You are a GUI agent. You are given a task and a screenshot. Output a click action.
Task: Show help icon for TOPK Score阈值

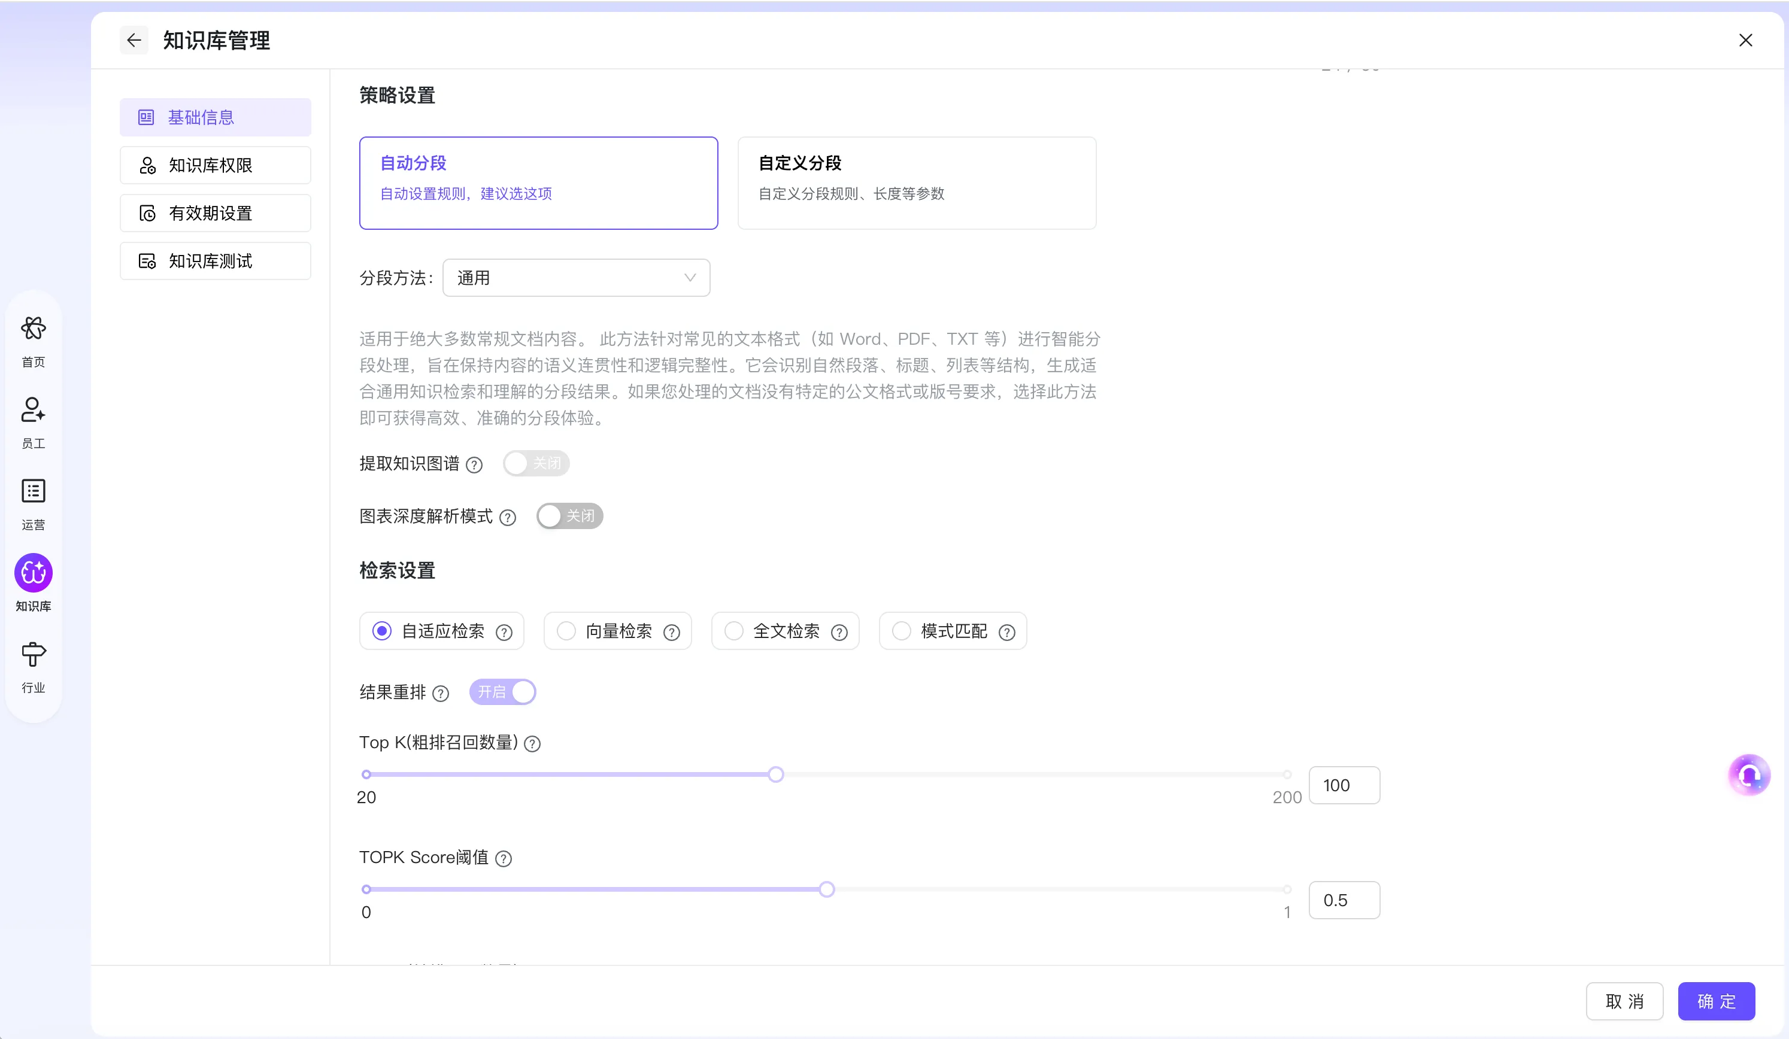tap(504, 859)
